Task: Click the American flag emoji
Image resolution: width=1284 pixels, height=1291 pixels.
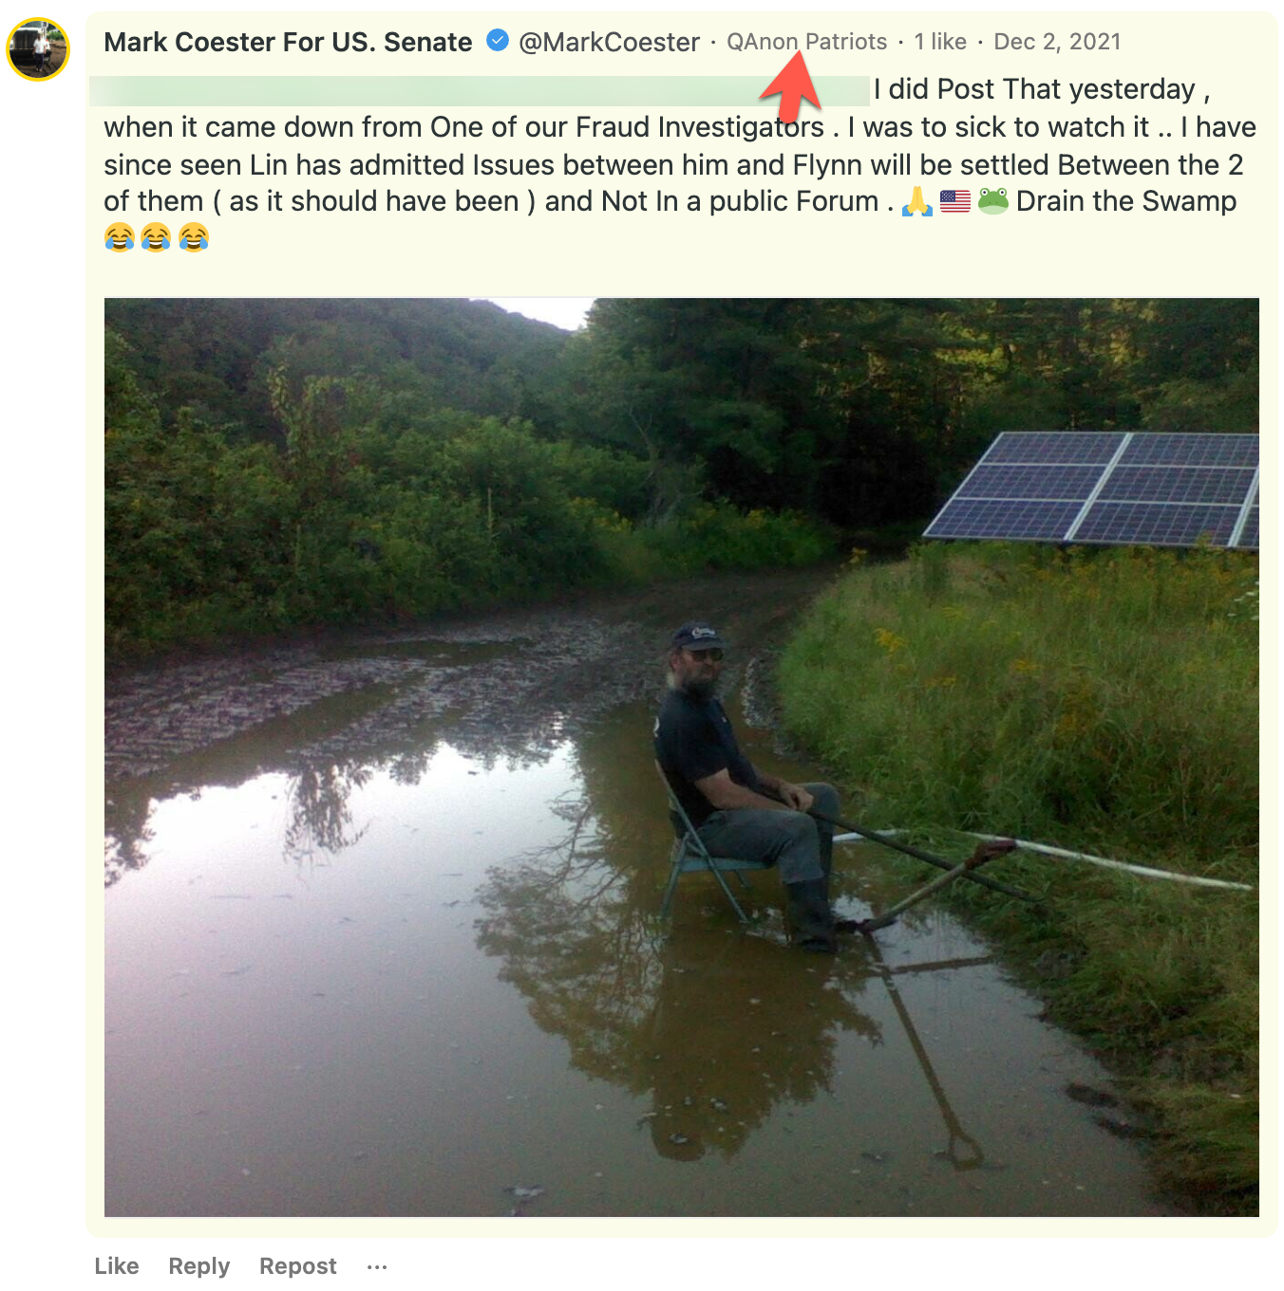Action: 954,201
